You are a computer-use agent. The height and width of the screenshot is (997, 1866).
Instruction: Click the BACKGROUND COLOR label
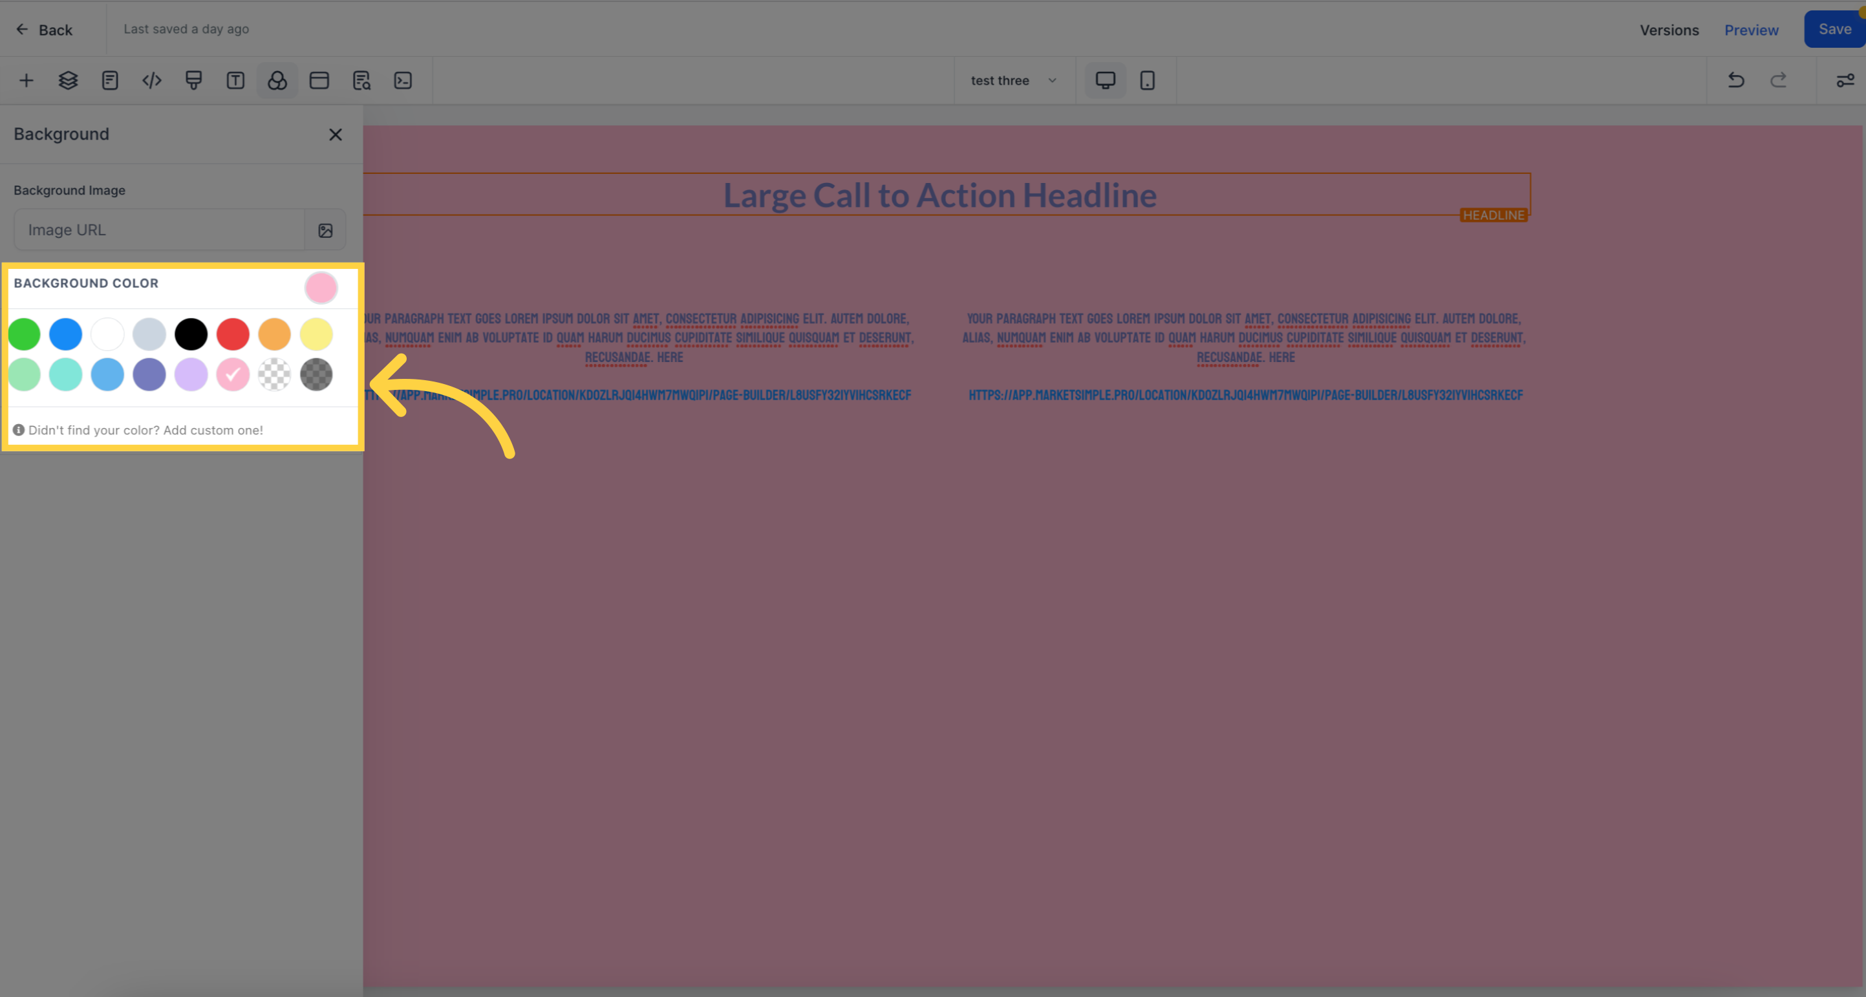click(x=86, y=283)
